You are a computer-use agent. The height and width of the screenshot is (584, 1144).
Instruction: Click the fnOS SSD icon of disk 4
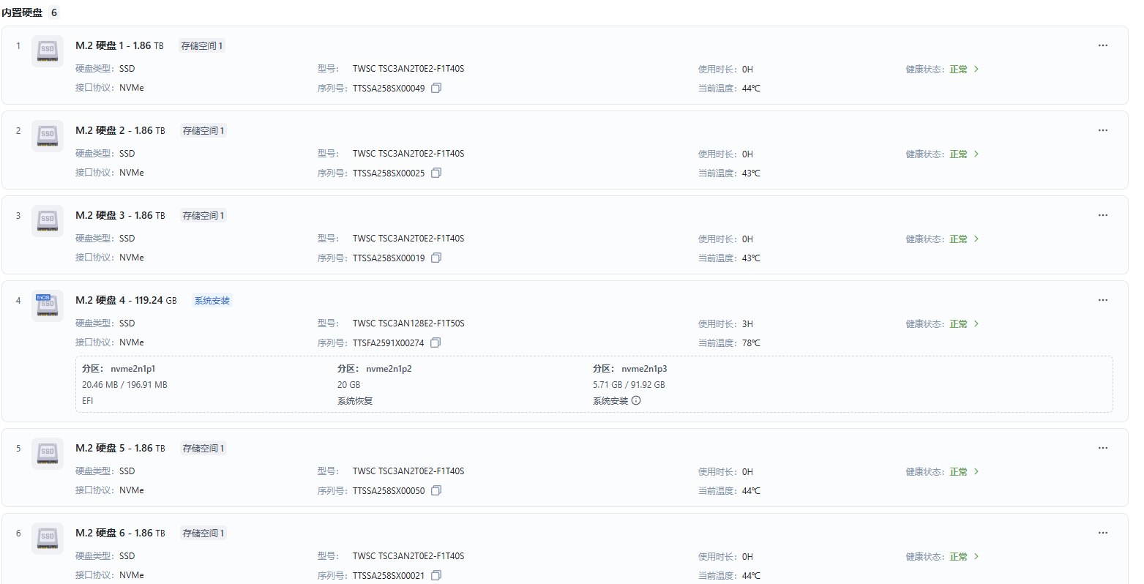[x=47, y=304]
